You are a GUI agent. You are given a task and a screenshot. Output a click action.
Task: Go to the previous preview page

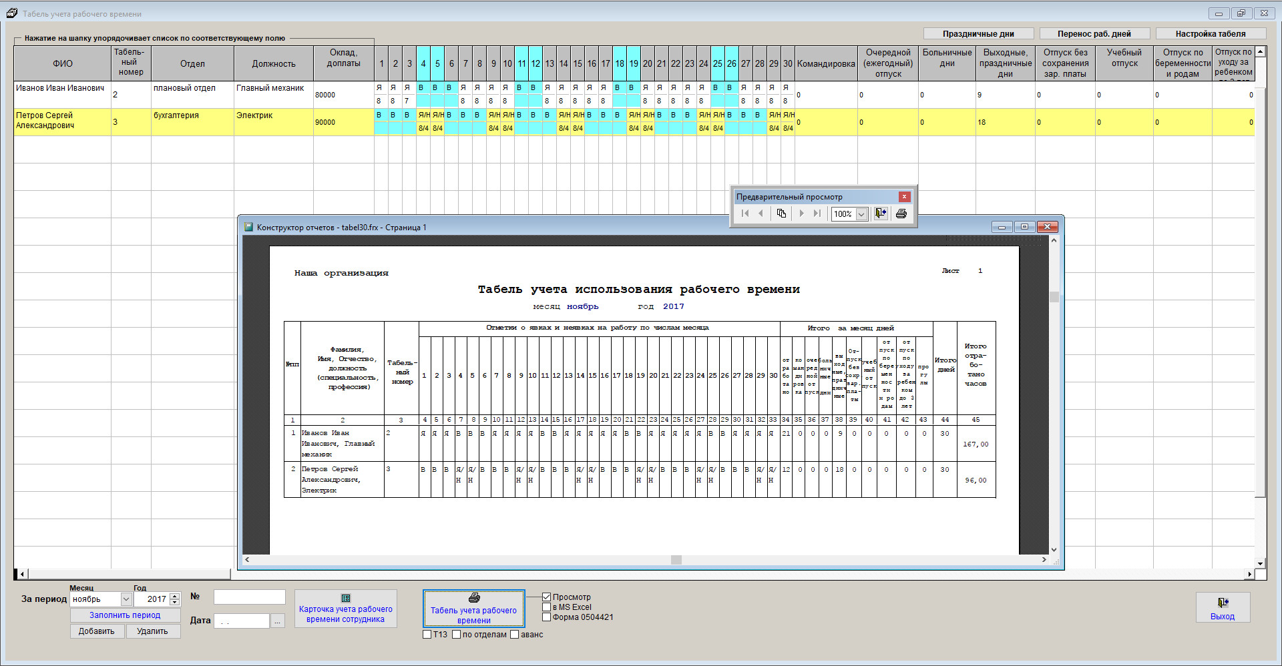point(761,214)
